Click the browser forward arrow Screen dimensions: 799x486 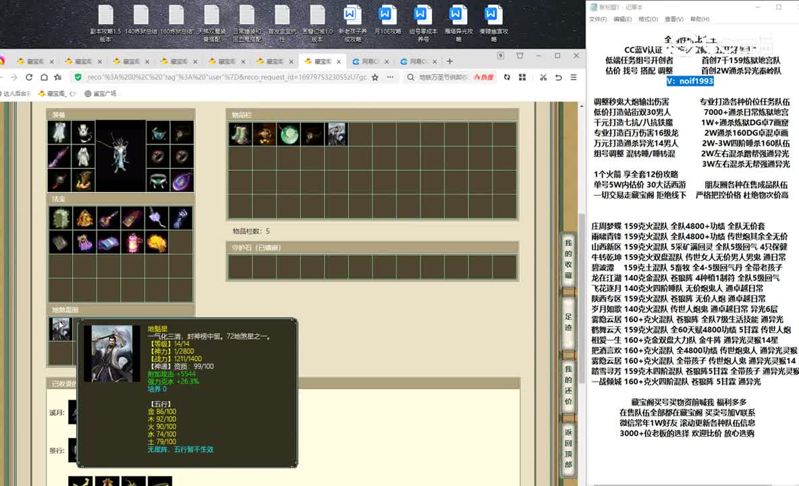(13, 78)
